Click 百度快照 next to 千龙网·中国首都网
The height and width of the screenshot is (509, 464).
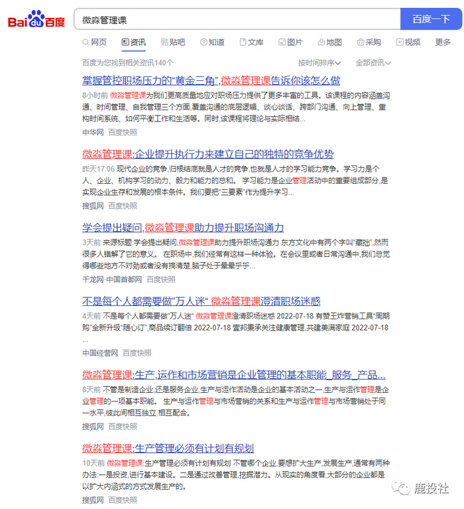coord(161,280)
